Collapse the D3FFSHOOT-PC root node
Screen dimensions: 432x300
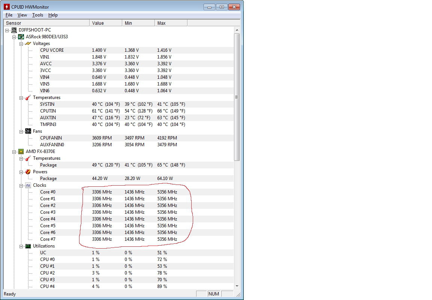[x=7, y=30]
